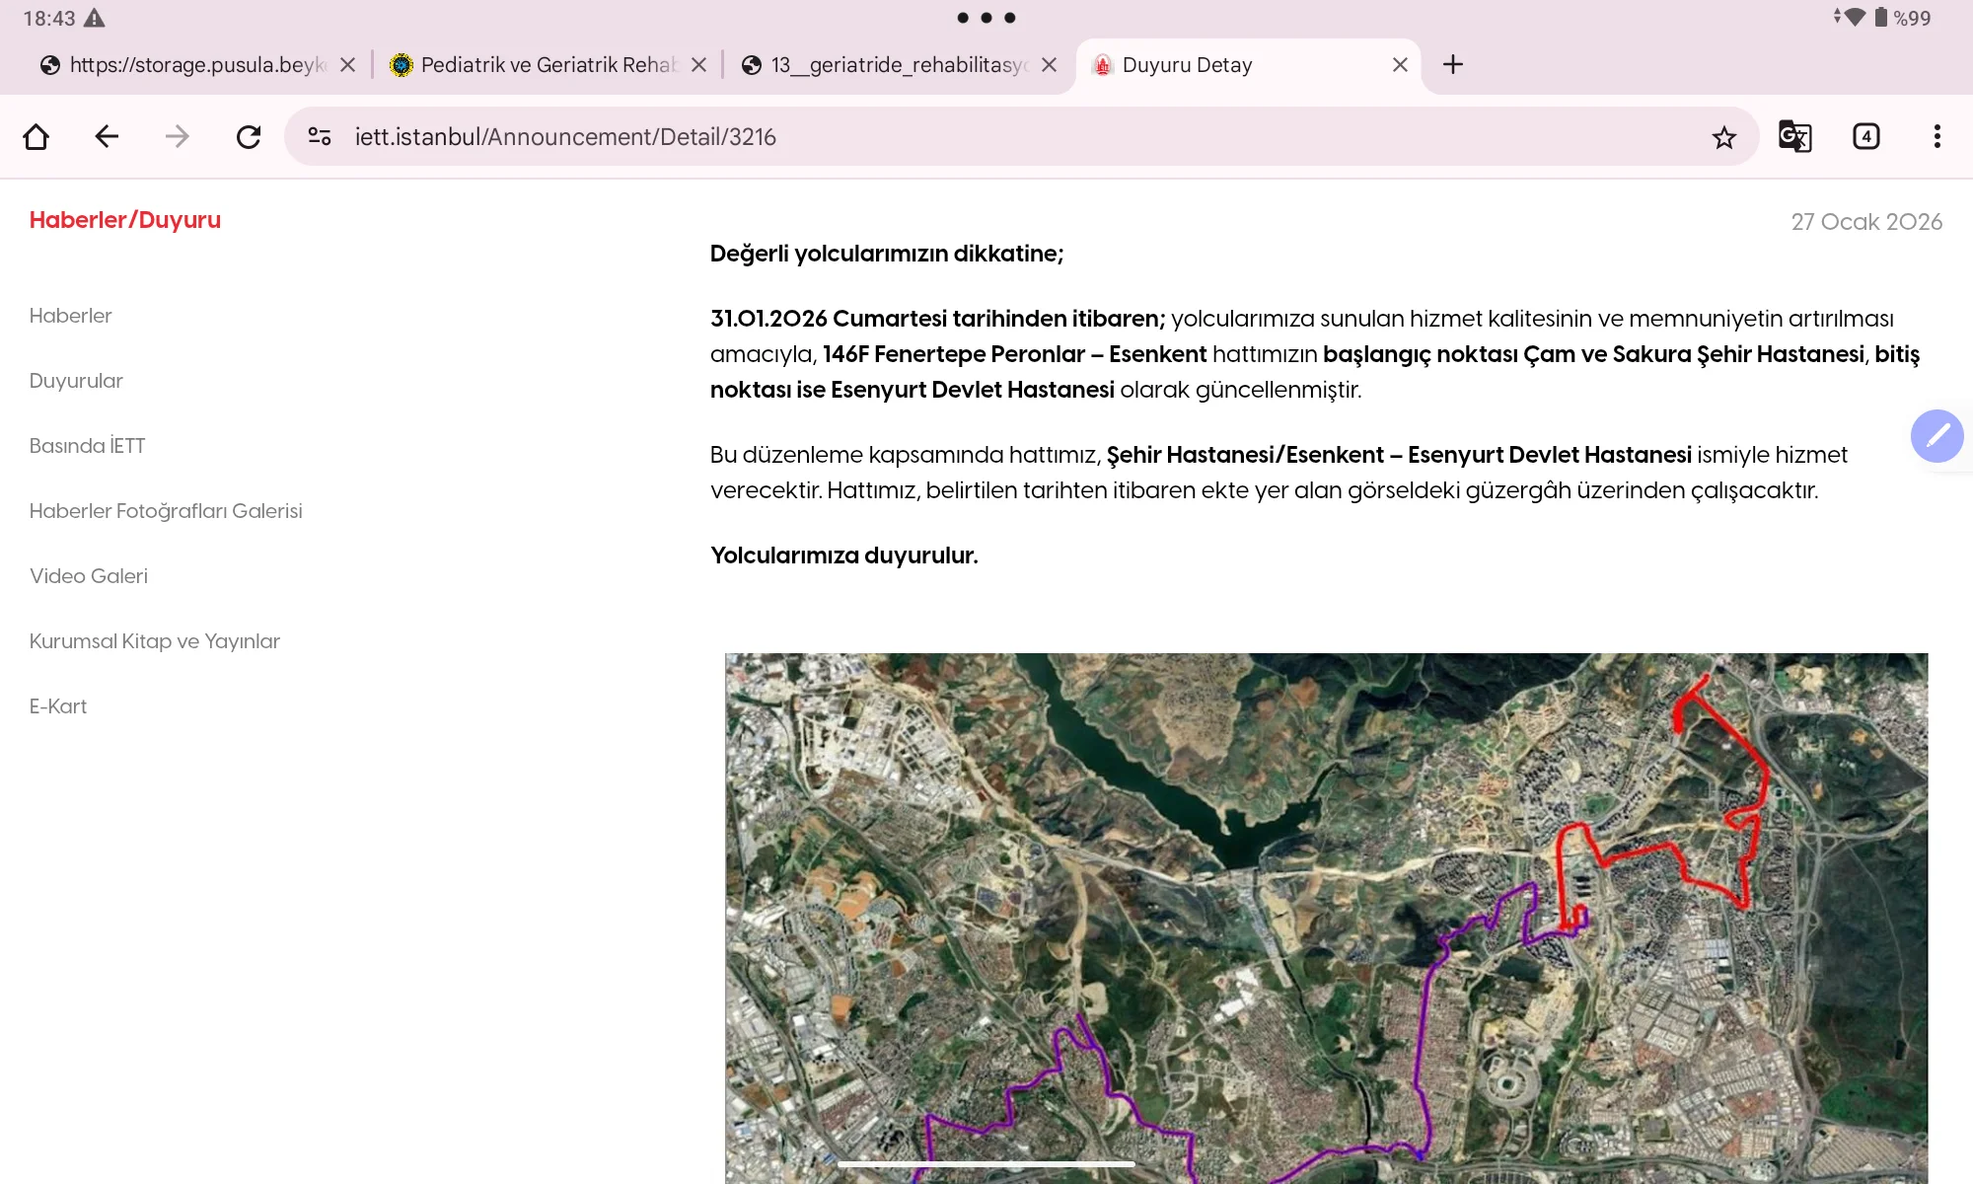Click the Home icon in the browser toolbar

pyautogui.click(x=37, y=136)
